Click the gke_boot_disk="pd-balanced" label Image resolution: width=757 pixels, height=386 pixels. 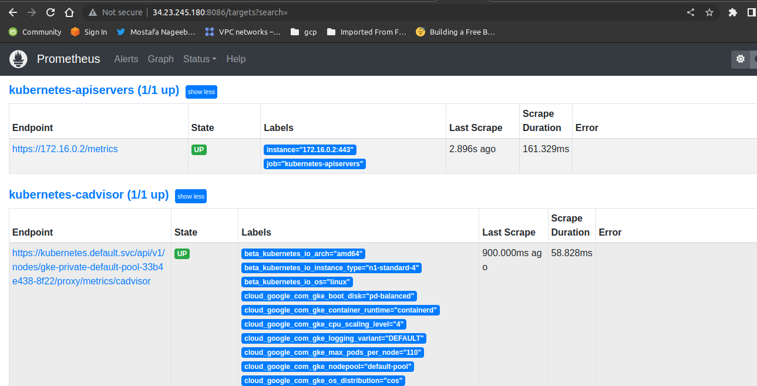click(x=329, y=296)
